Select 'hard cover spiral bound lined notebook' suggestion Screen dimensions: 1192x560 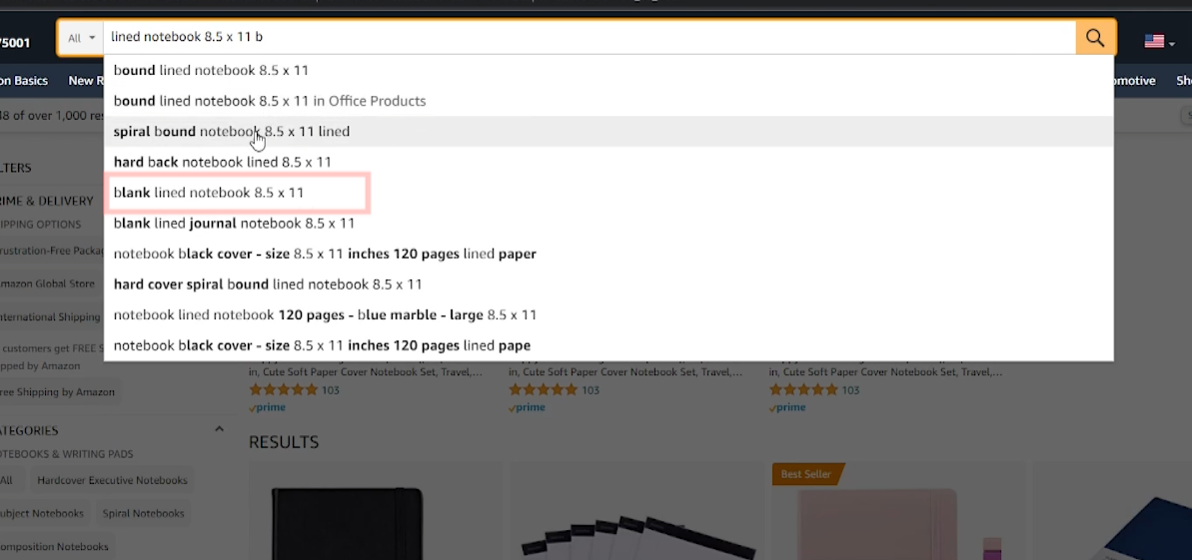(608, 284)
